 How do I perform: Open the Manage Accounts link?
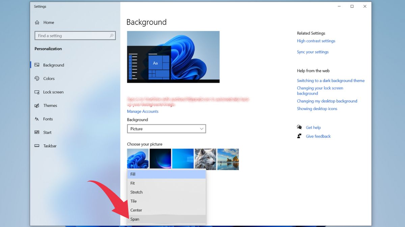tap(142, 111)
